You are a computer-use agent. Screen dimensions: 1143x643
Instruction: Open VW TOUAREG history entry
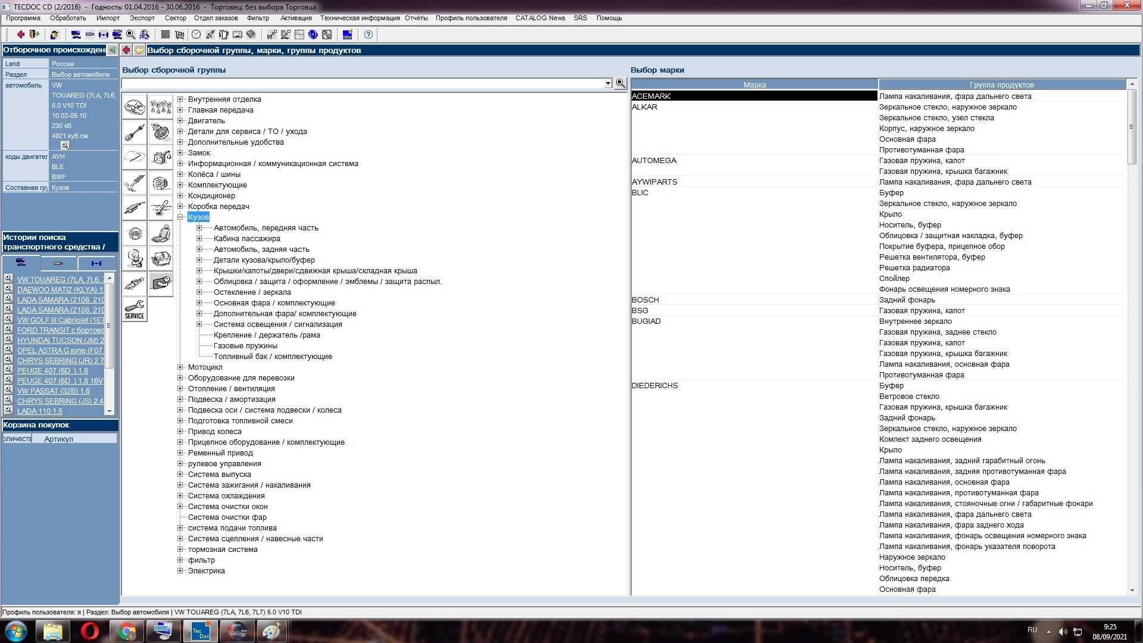click(x=60, y=279)
